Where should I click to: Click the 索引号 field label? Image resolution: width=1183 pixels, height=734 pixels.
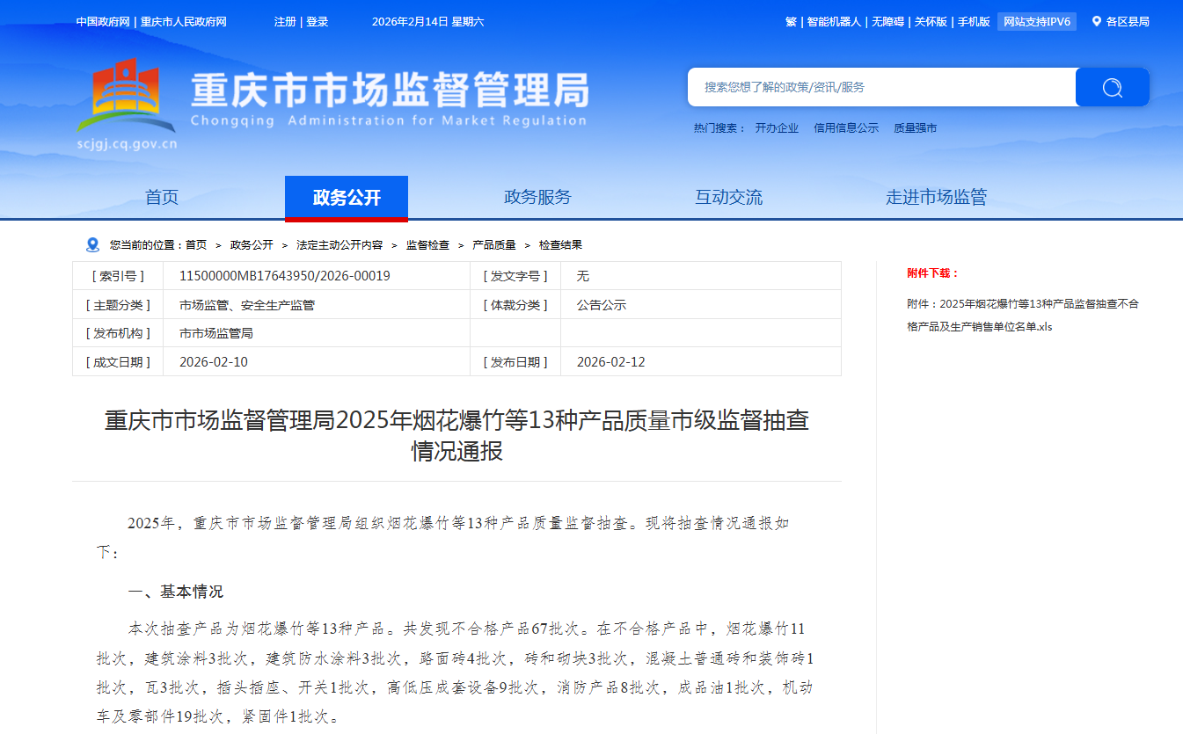tap(118, 276)
